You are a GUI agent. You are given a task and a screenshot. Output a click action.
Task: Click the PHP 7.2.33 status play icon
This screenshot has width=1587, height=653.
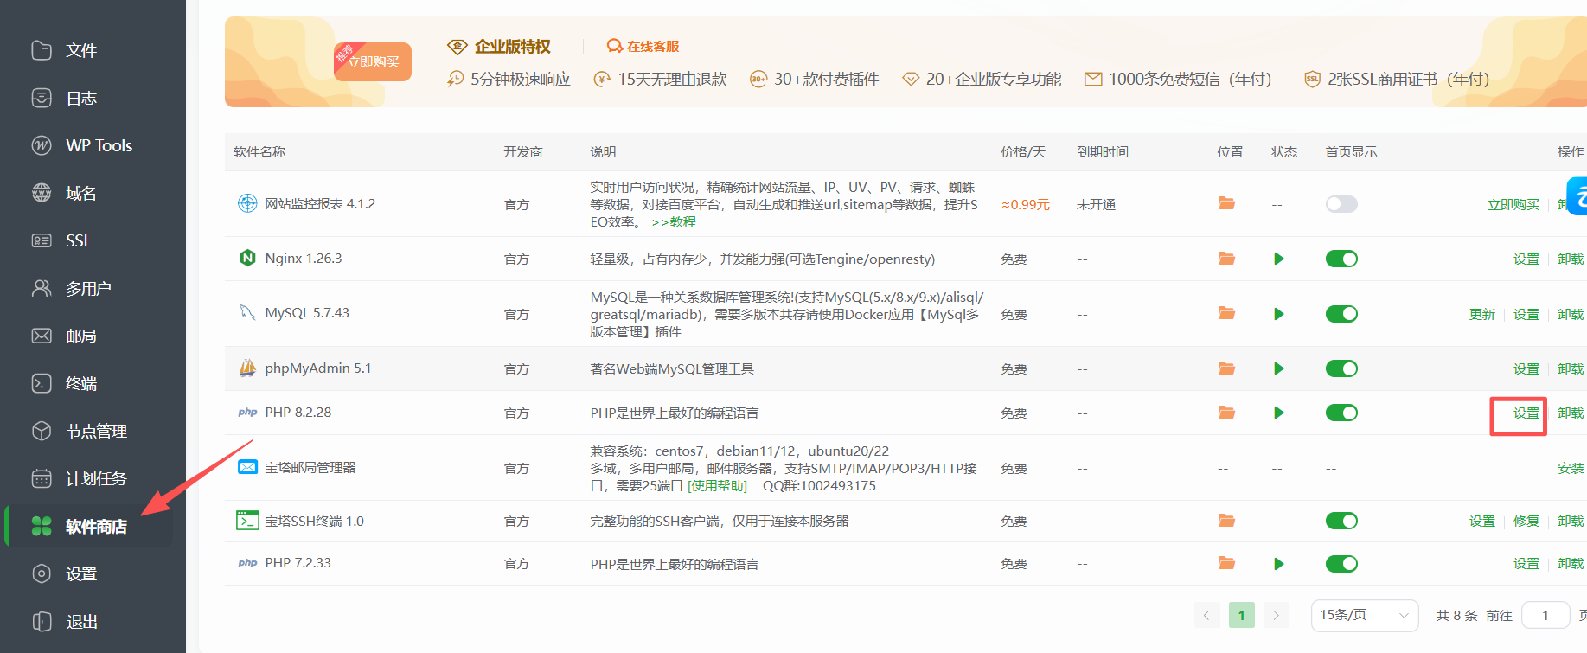pyautogui.click(x=1278, y=564)
